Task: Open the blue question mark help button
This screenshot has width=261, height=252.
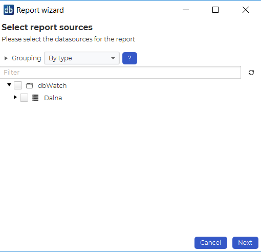Action: (129, 58)
